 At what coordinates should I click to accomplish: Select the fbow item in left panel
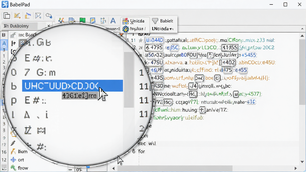[19, 168]
